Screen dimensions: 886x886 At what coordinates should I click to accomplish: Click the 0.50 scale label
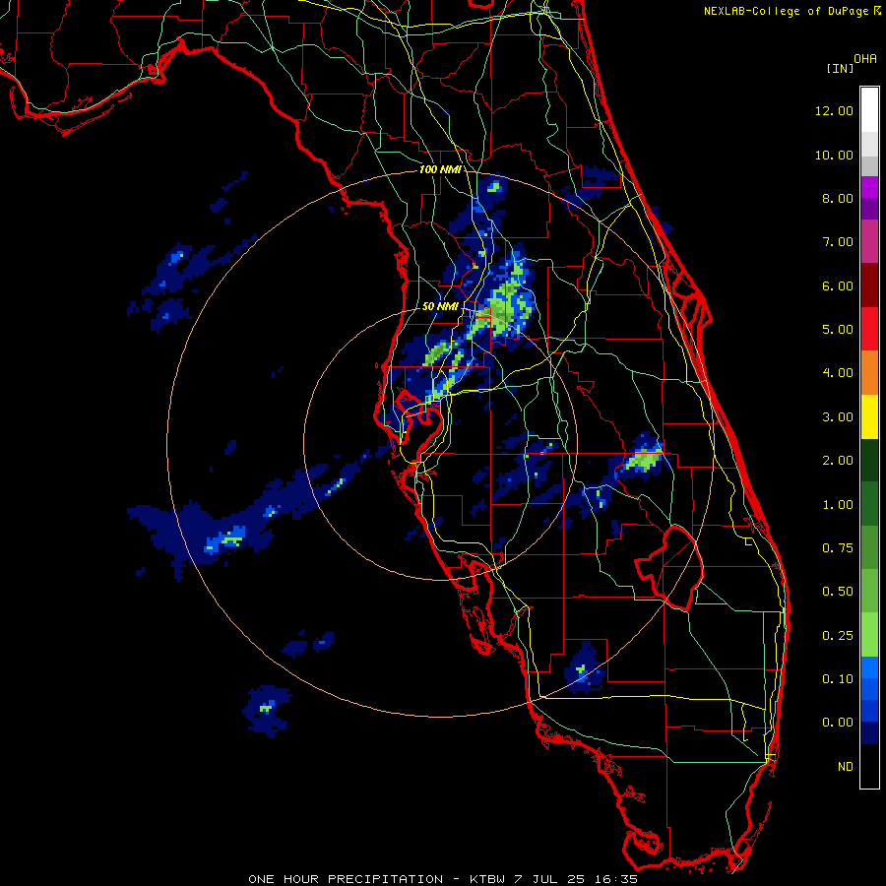(x=838, y=592)
